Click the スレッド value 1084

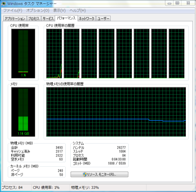[122, 152]
